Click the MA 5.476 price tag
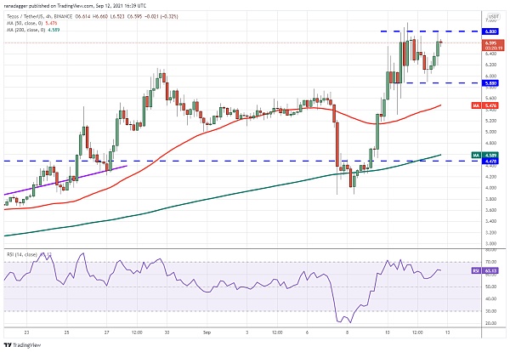 (484, 105)
